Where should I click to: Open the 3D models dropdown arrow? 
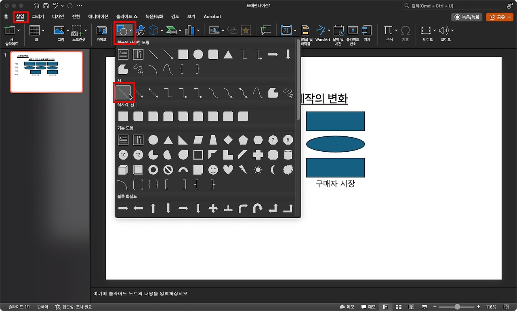click(162, 30)
